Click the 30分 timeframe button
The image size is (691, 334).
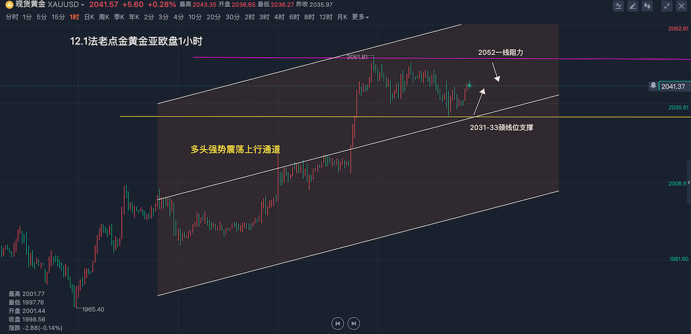[x=233, y=17]
